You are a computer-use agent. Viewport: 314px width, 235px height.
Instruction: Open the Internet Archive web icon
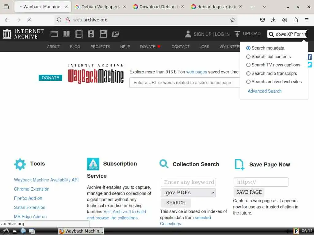[x=54, y=34]
